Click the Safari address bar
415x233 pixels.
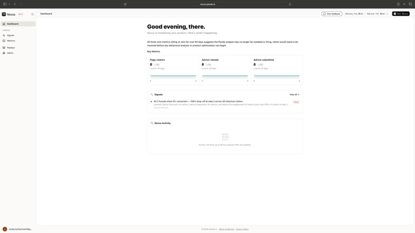click(x=207, y=4)
